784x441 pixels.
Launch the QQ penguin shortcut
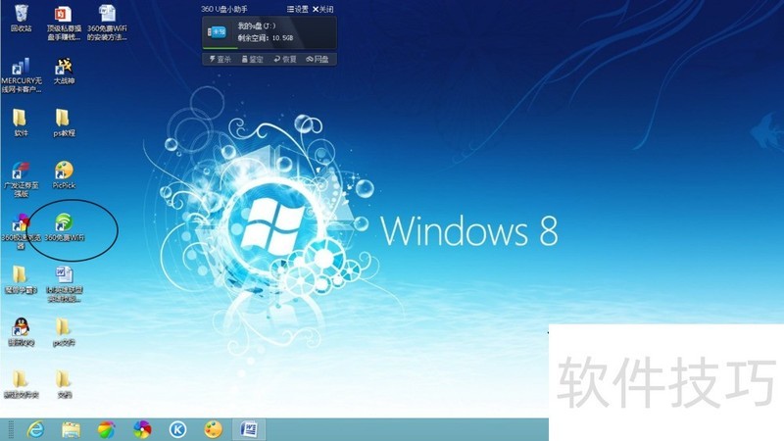click(x=21, y=332)
